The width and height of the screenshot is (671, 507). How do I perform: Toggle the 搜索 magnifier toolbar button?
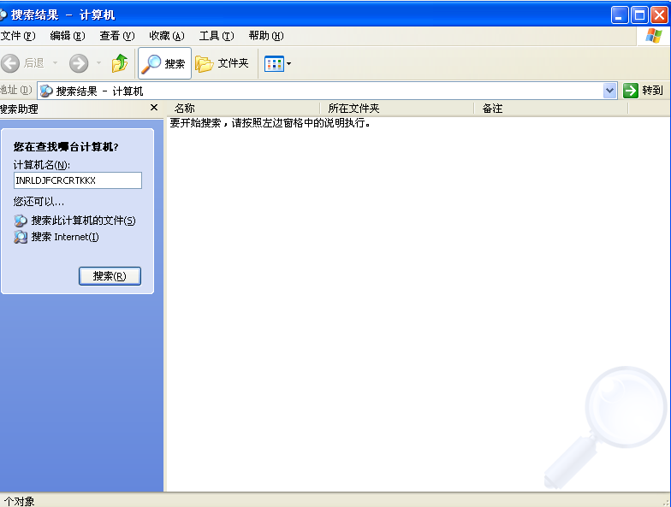point(164,63)
